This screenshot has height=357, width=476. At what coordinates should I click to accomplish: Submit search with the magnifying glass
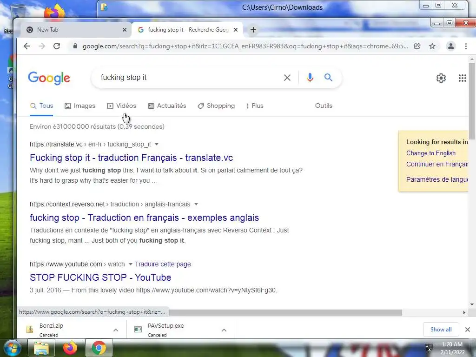(x=328, y=78)
